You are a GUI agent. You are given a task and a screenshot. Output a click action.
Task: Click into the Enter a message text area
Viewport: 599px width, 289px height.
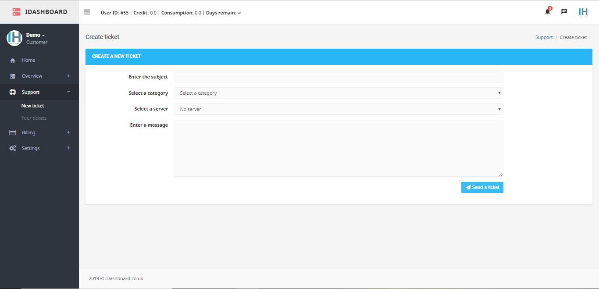(x=339, y=148)
